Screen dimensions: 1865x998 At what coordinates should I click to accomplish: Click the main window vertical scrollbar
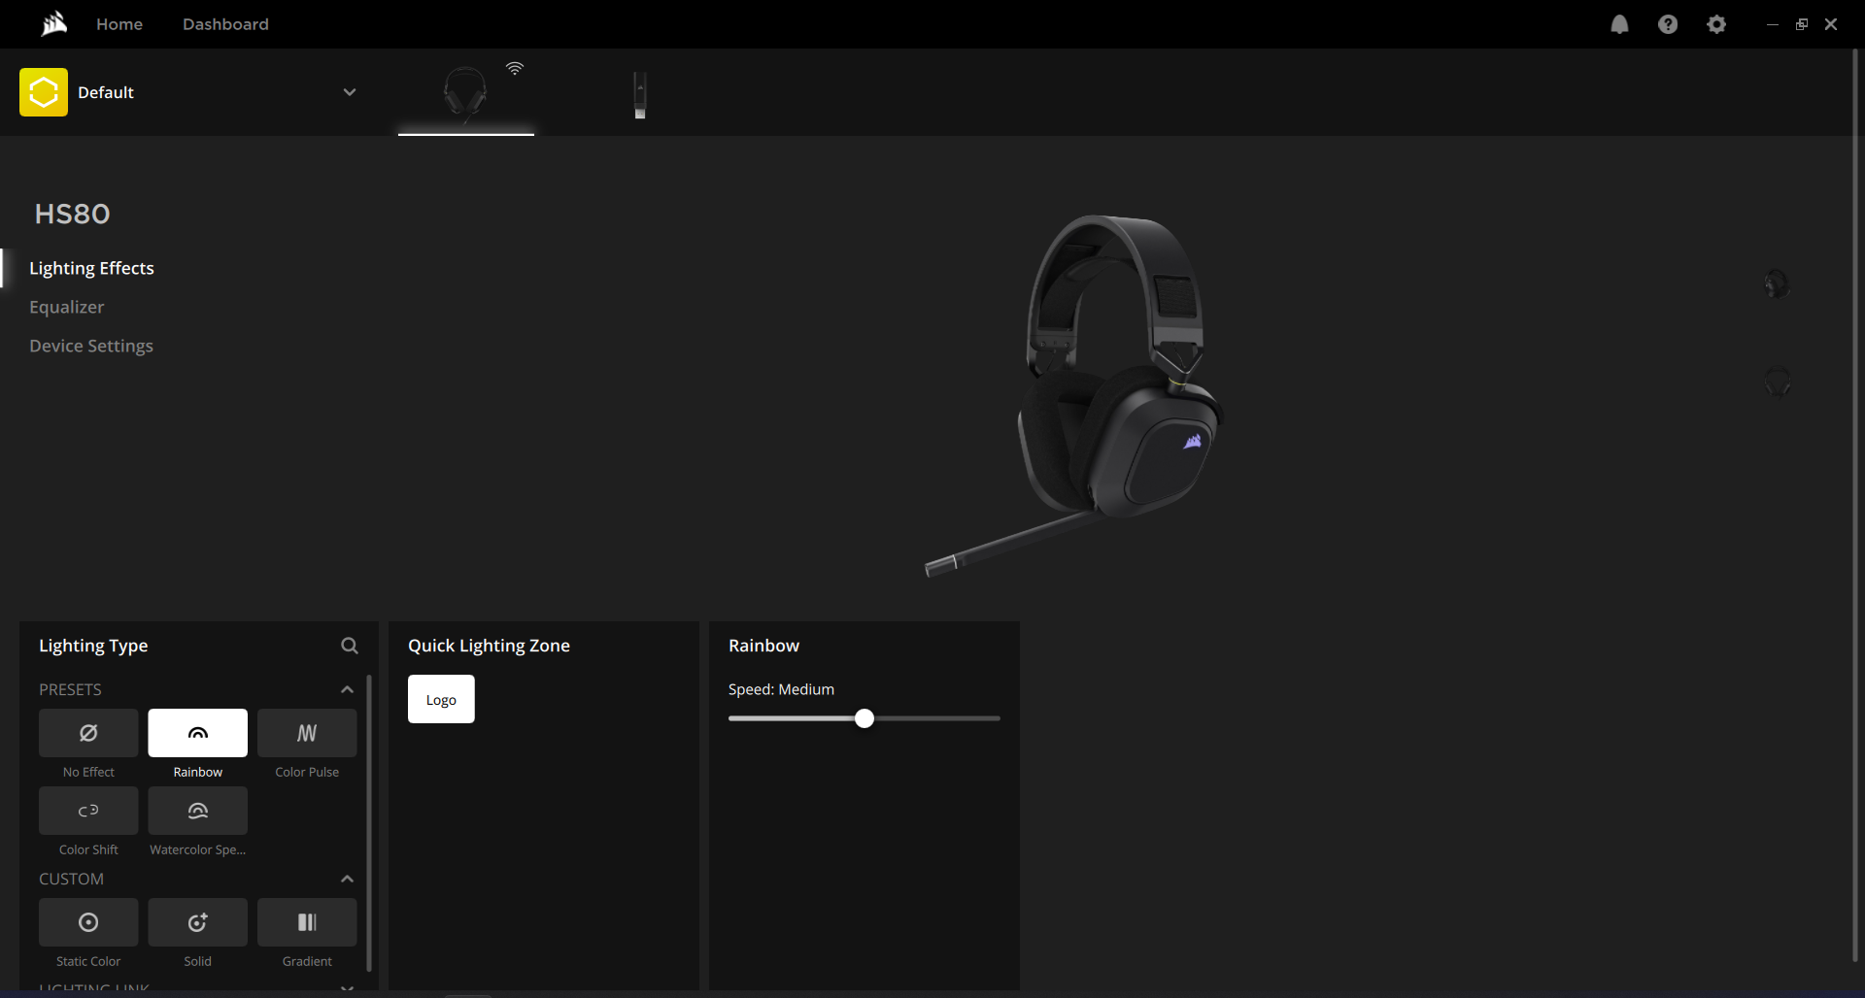[x=1854, y=505]
